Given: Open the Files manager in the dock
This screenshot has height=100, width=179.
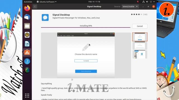Looking at the screenshot, I should (x=27, y=26).
